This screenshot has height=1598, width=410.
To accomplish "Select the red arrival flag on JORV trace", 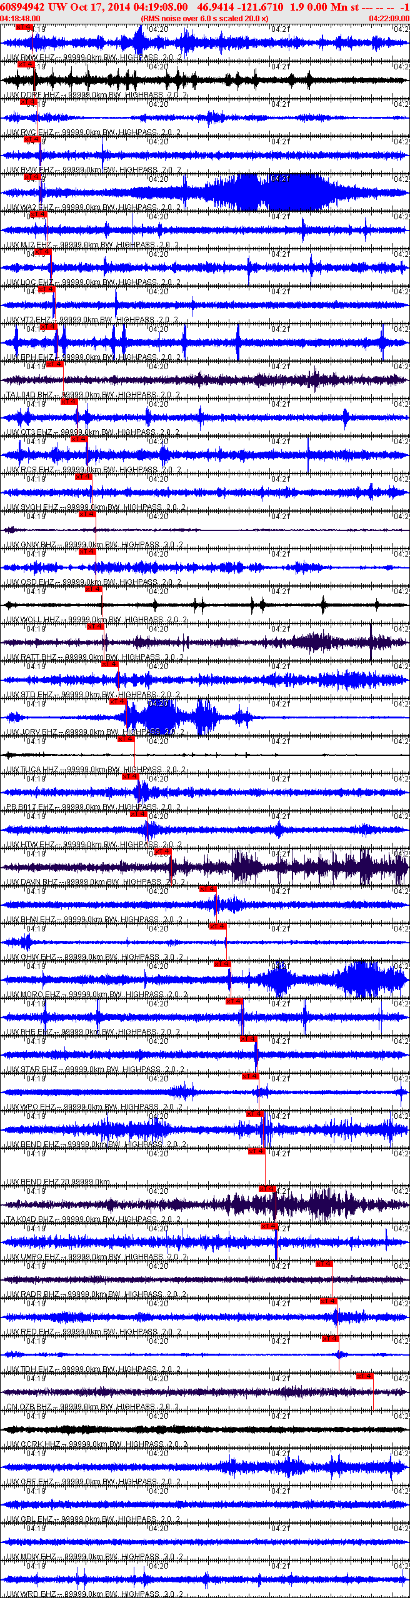I will point(118,702).
